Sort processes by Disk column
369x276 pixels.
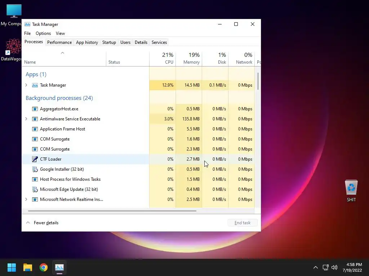click(x=215, y=58)
